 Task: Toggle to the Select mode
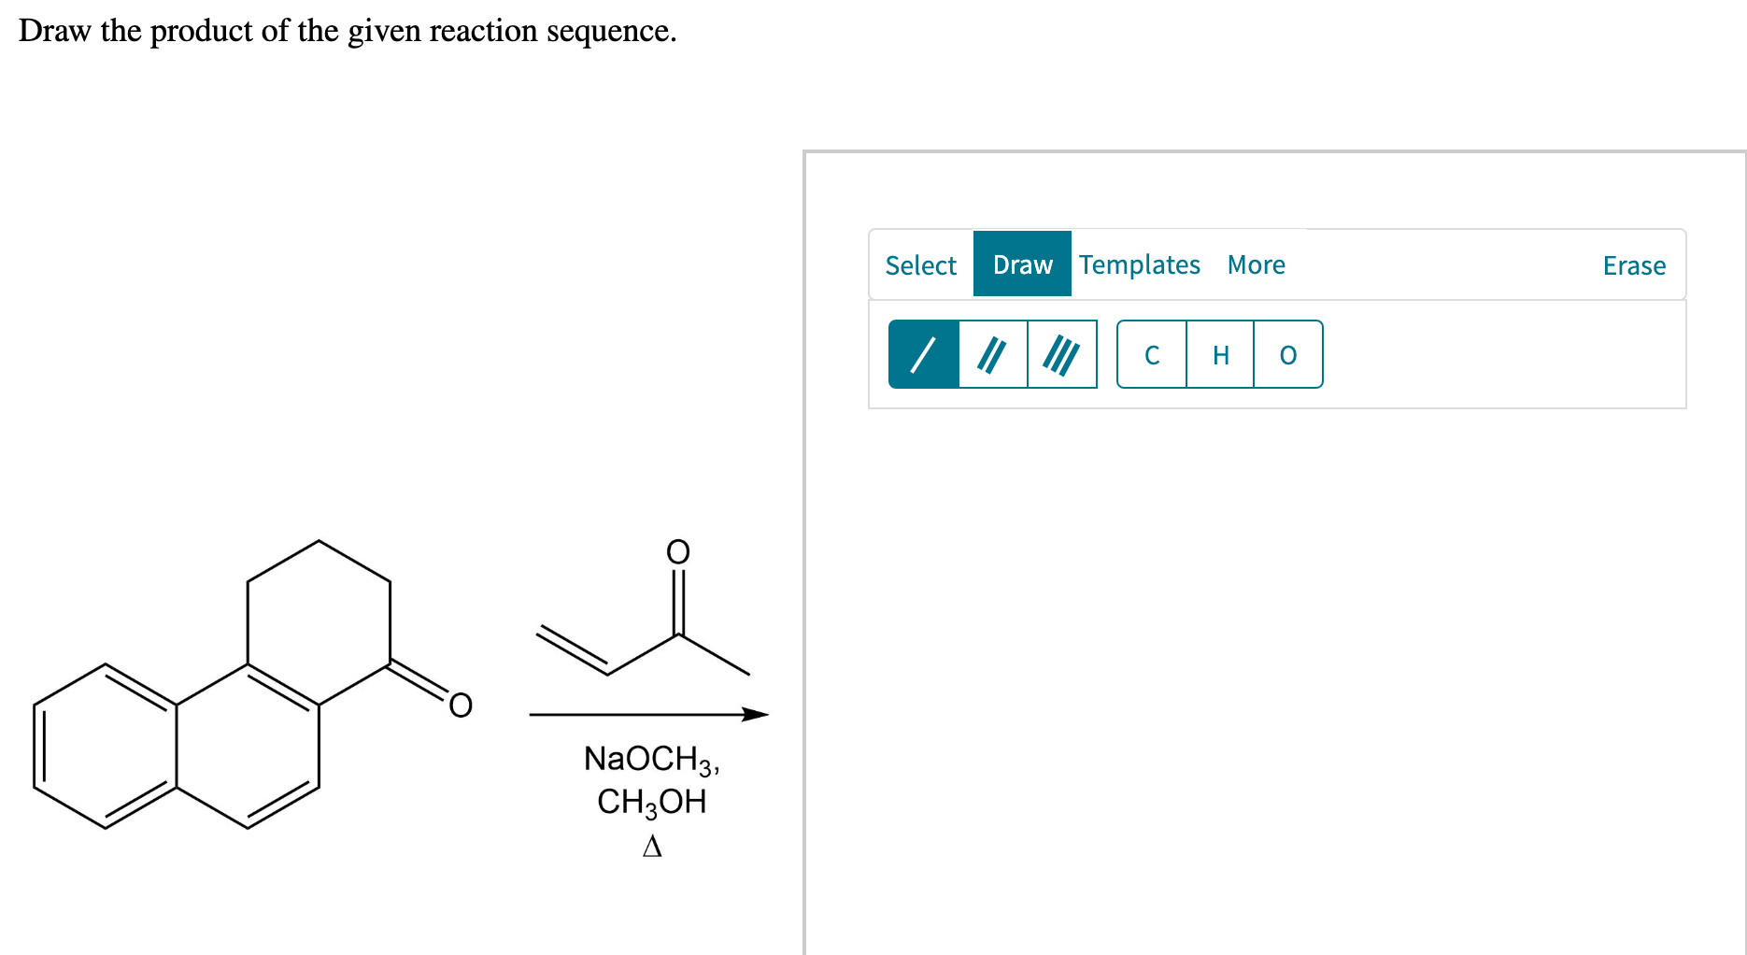[920, 264]
